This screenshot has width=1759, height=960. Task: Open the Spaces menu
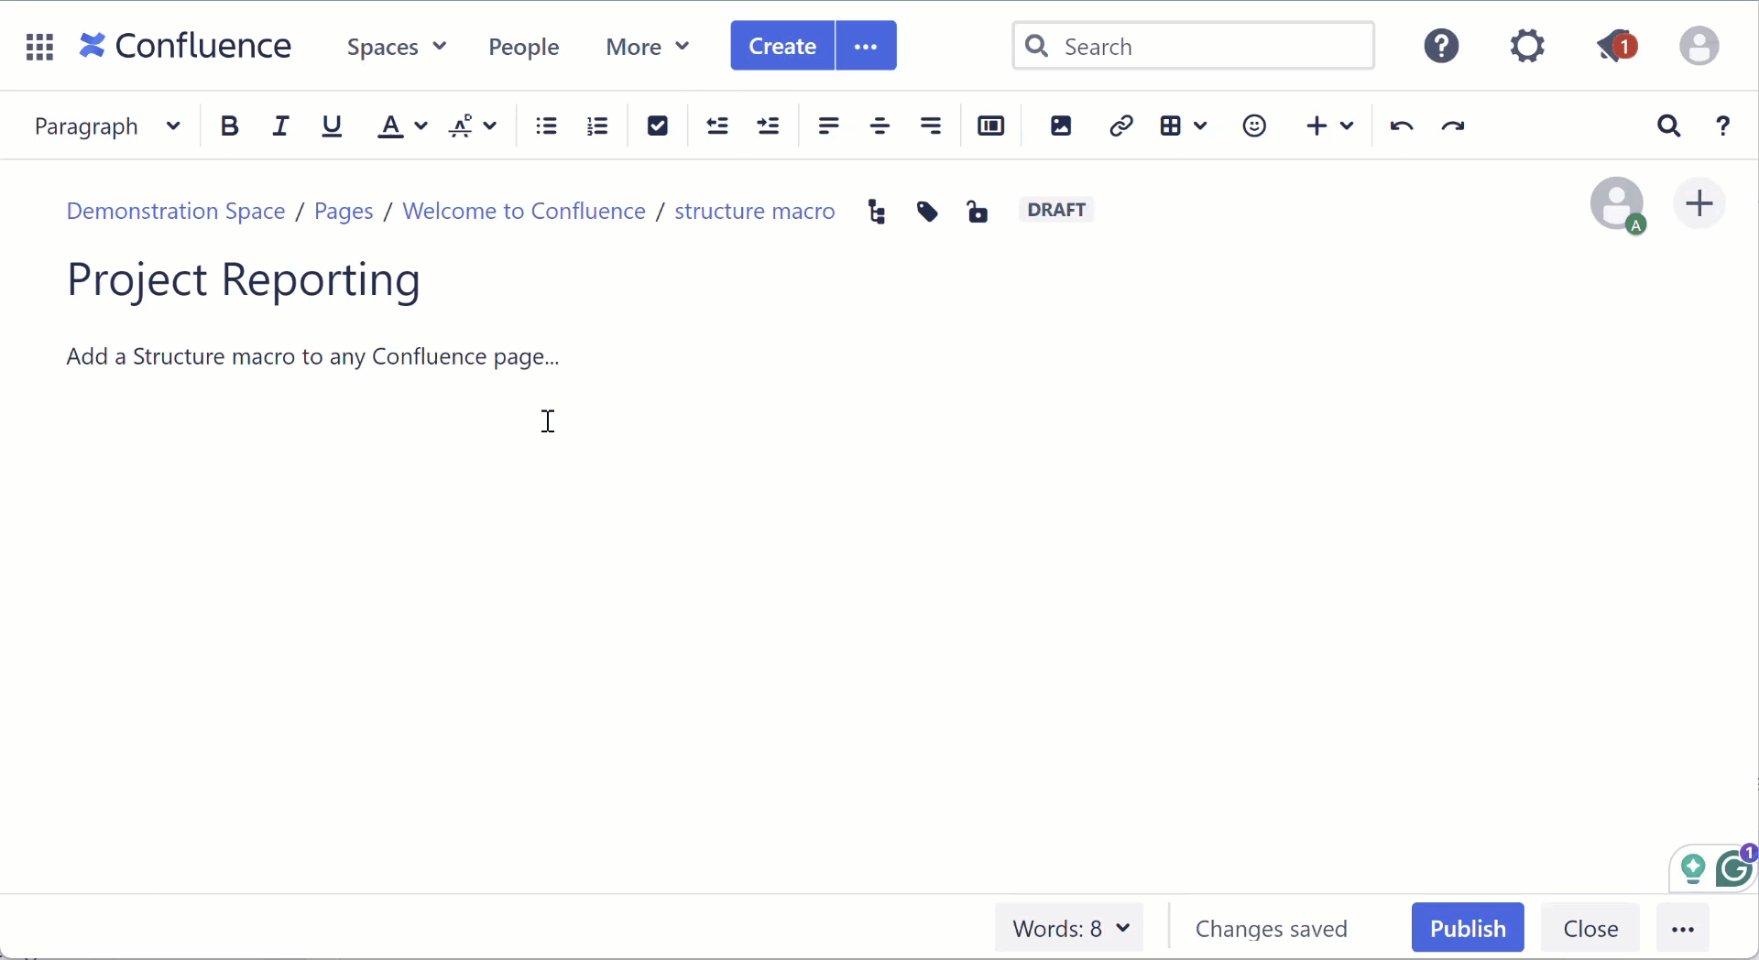[396, 46]
